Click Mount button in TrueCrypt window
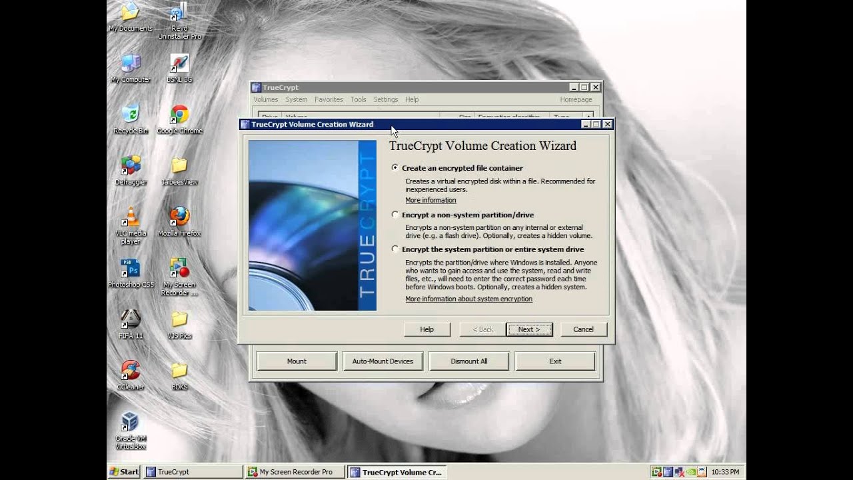 297,361
